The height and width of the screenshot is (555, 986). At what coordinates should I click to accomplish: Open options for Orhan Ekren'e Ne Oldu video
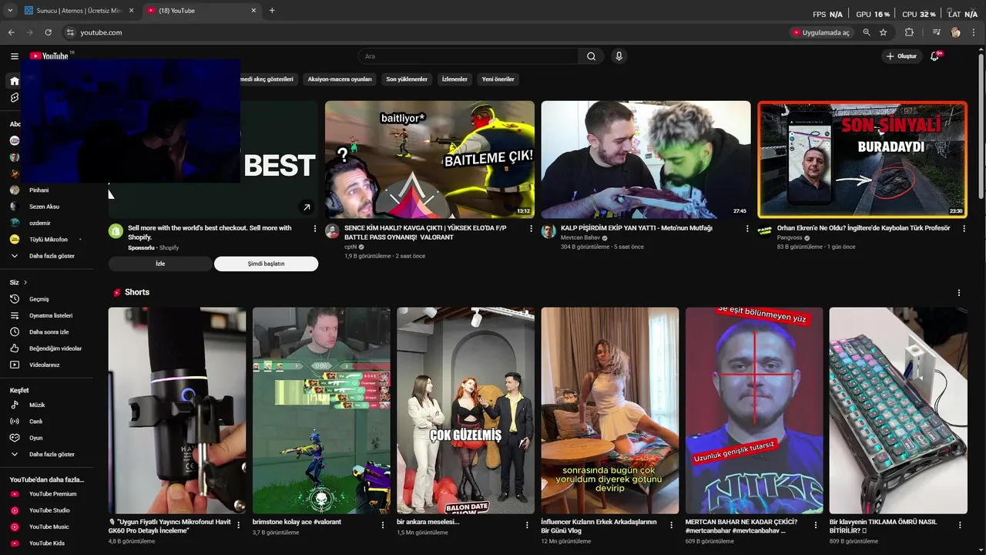click(x=963, y=228)
